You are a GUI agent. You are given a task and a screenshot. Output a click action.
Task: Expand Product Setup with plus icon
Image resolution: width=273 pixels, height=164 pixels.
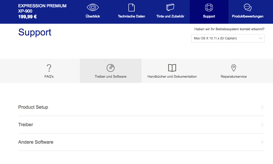(x=262, y=107)
